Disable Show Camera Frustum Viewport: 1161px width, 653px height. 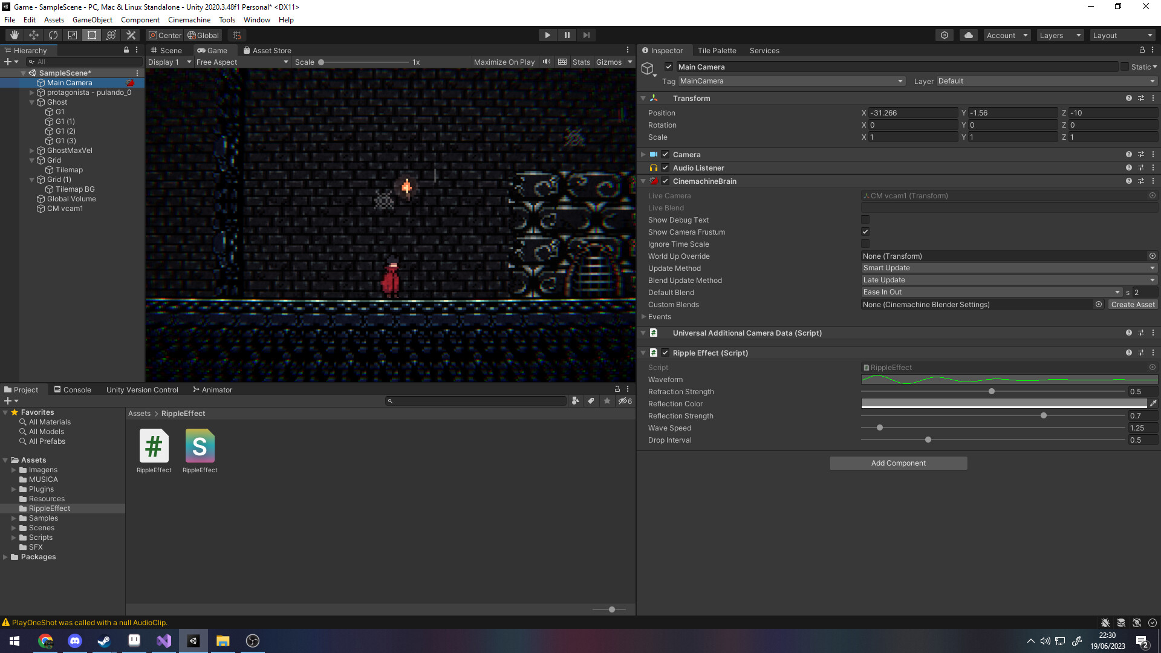[x=865, y=232]
